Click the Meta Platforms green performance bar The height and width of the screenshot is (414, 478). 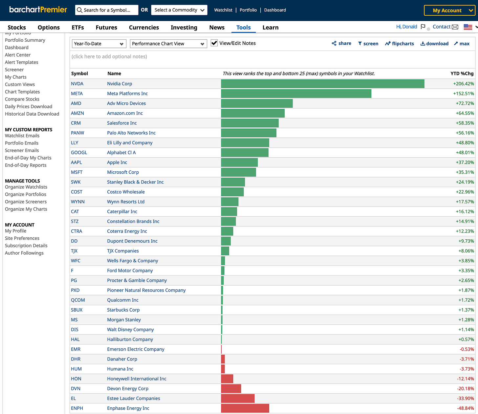click(296, 94)
